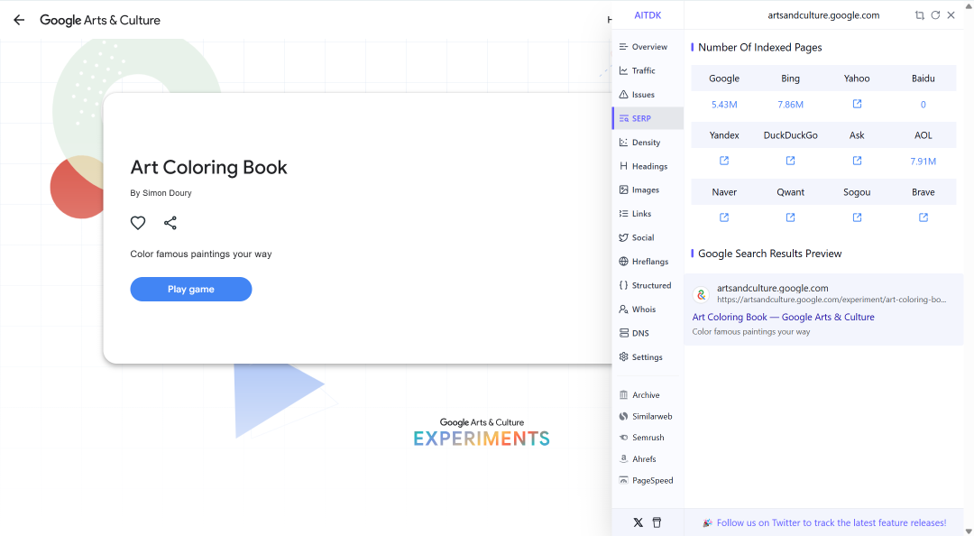
Task: Open Brave indexed pages external link icon
Action: [923, 217]
